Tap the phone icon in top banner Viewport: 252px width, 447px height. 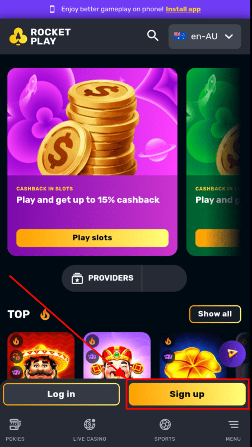click(x=52, y=9)
